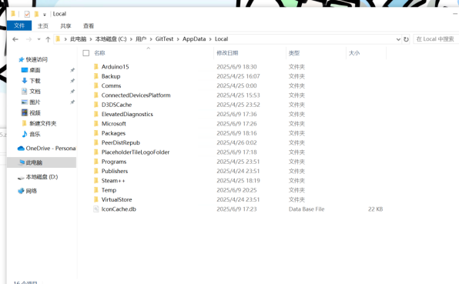Image resolution: width=459 pixels, height=284 pixels.
Task: Select the Publishers folder icon
Action: (95, 171)
